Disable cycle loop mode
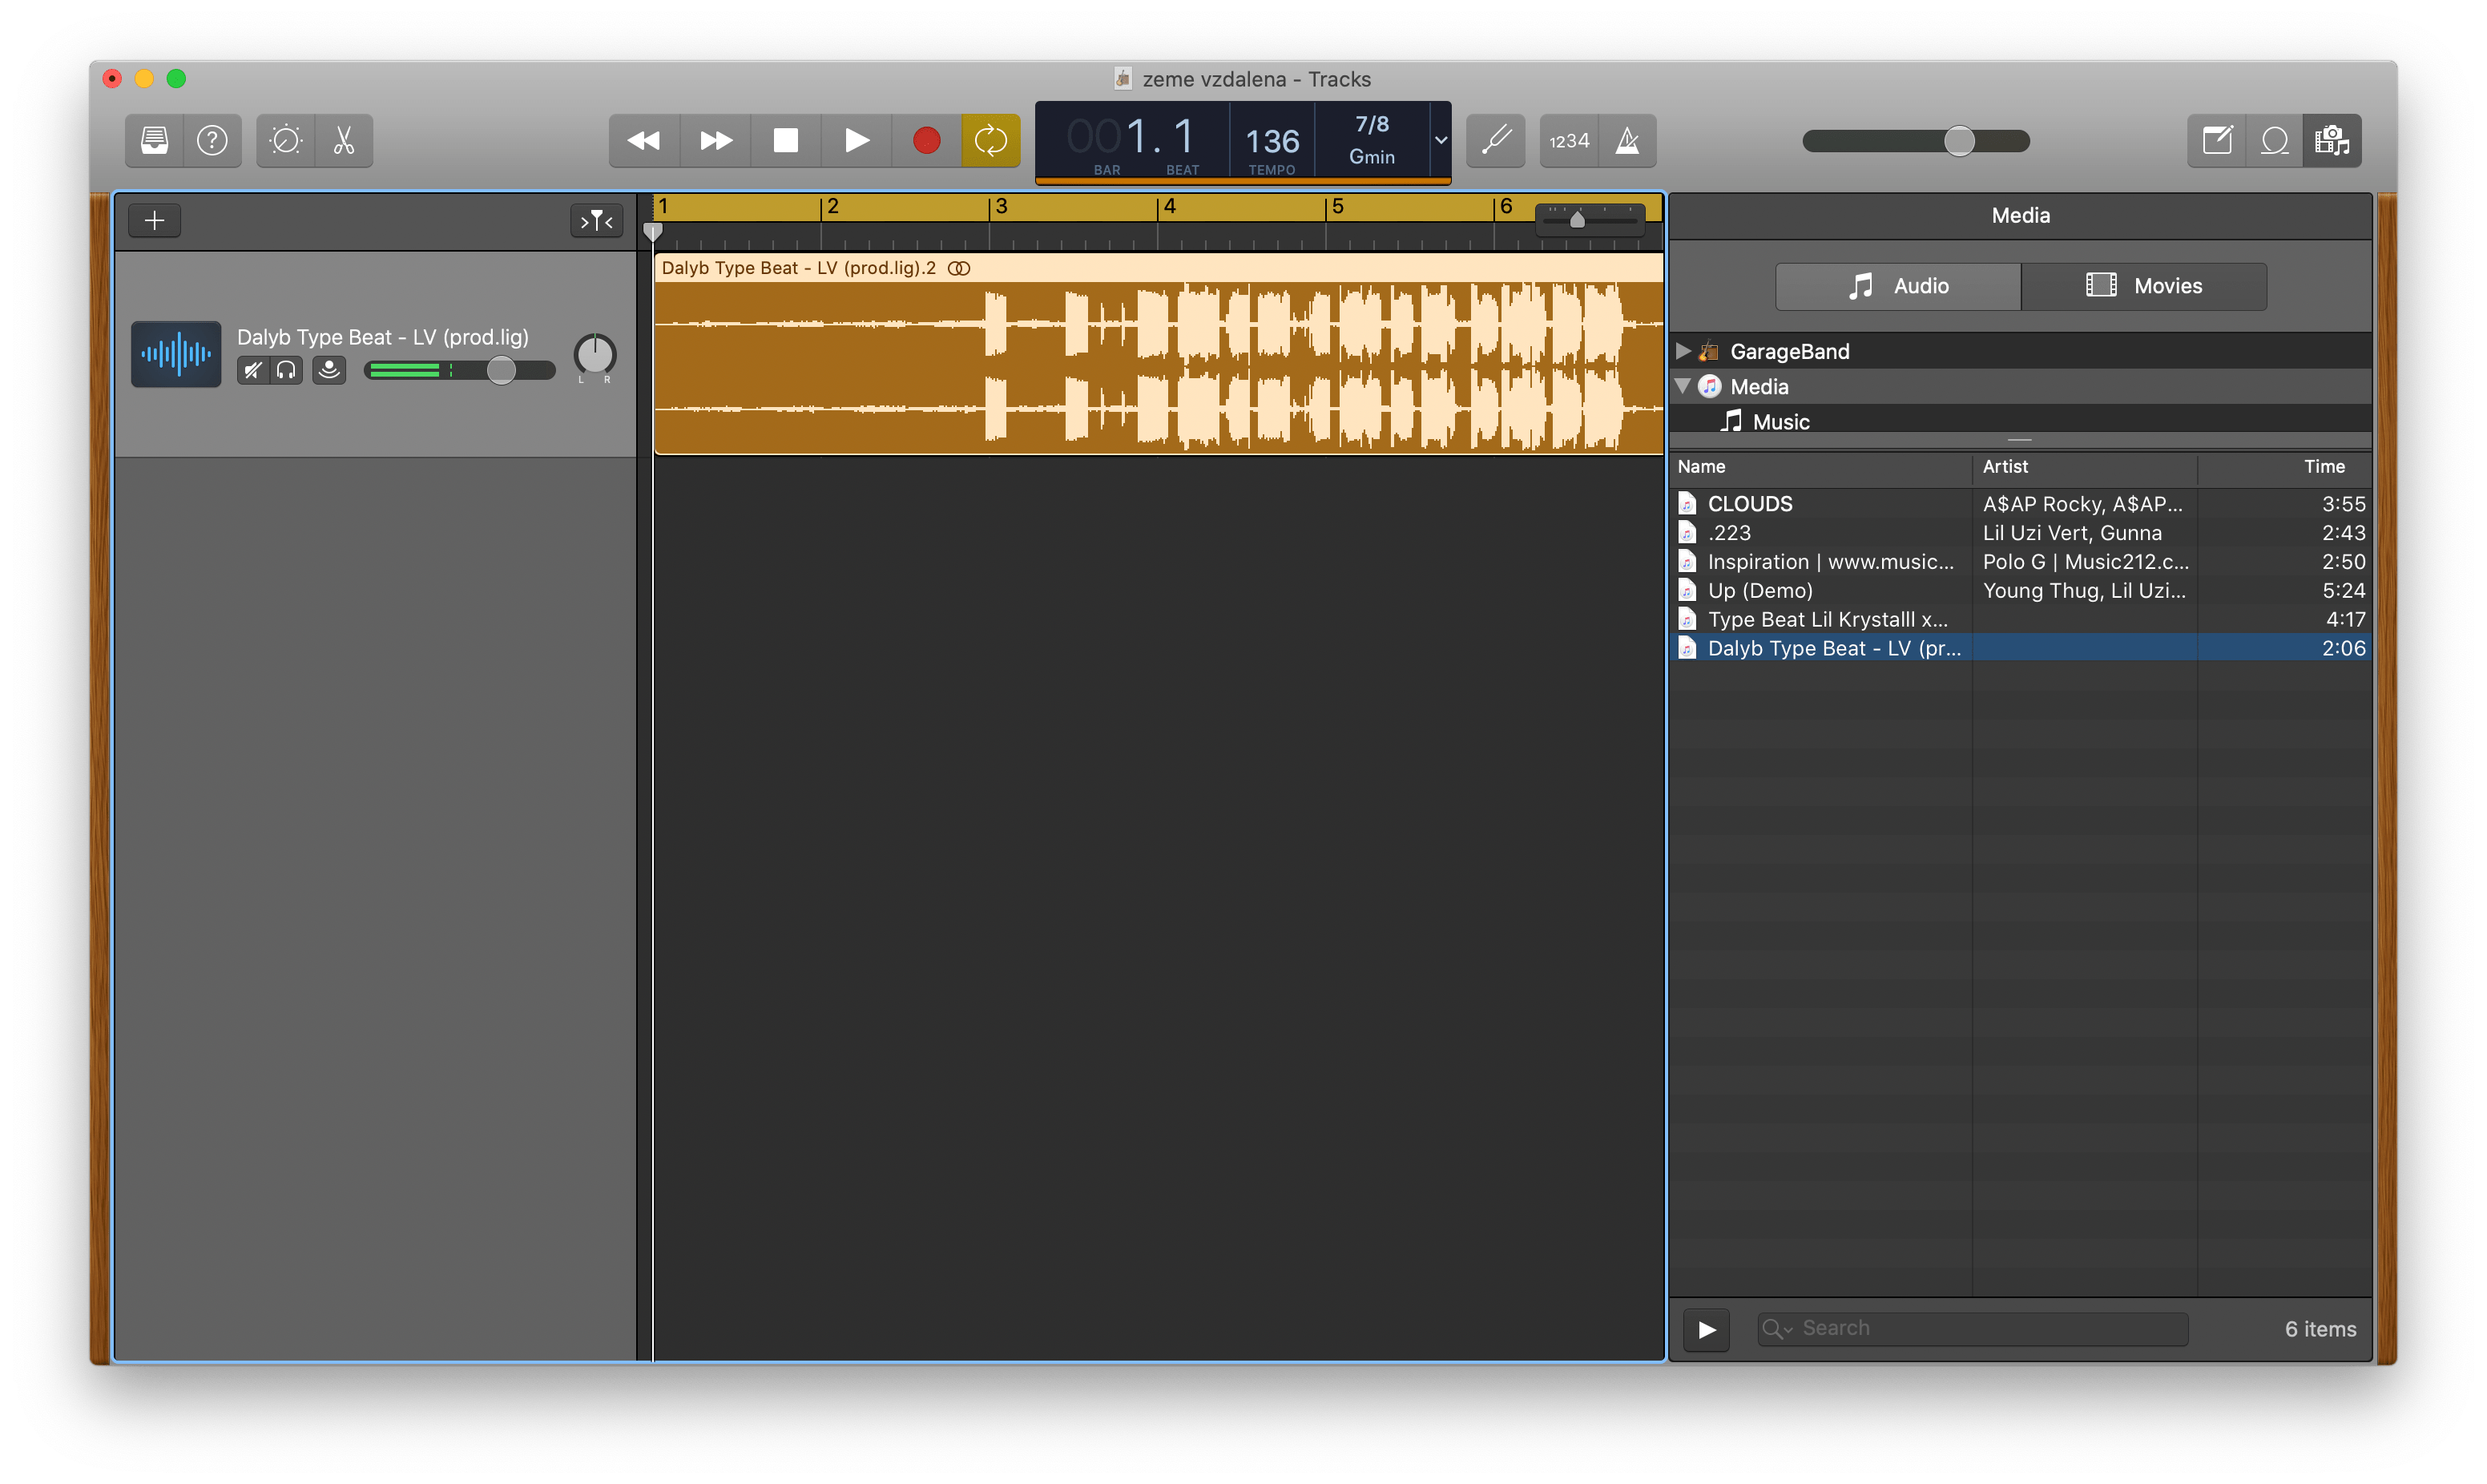Image resolution: width=2487 pixels, height=1484 pixels. (990, 140)
